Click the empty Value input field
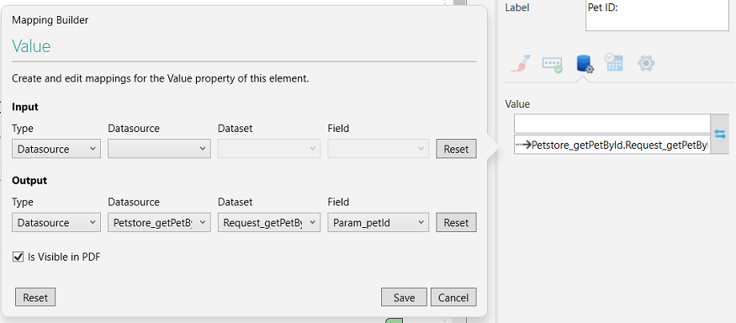The width and height of the screenshot is (736, 323). click(x=612, y=124)
